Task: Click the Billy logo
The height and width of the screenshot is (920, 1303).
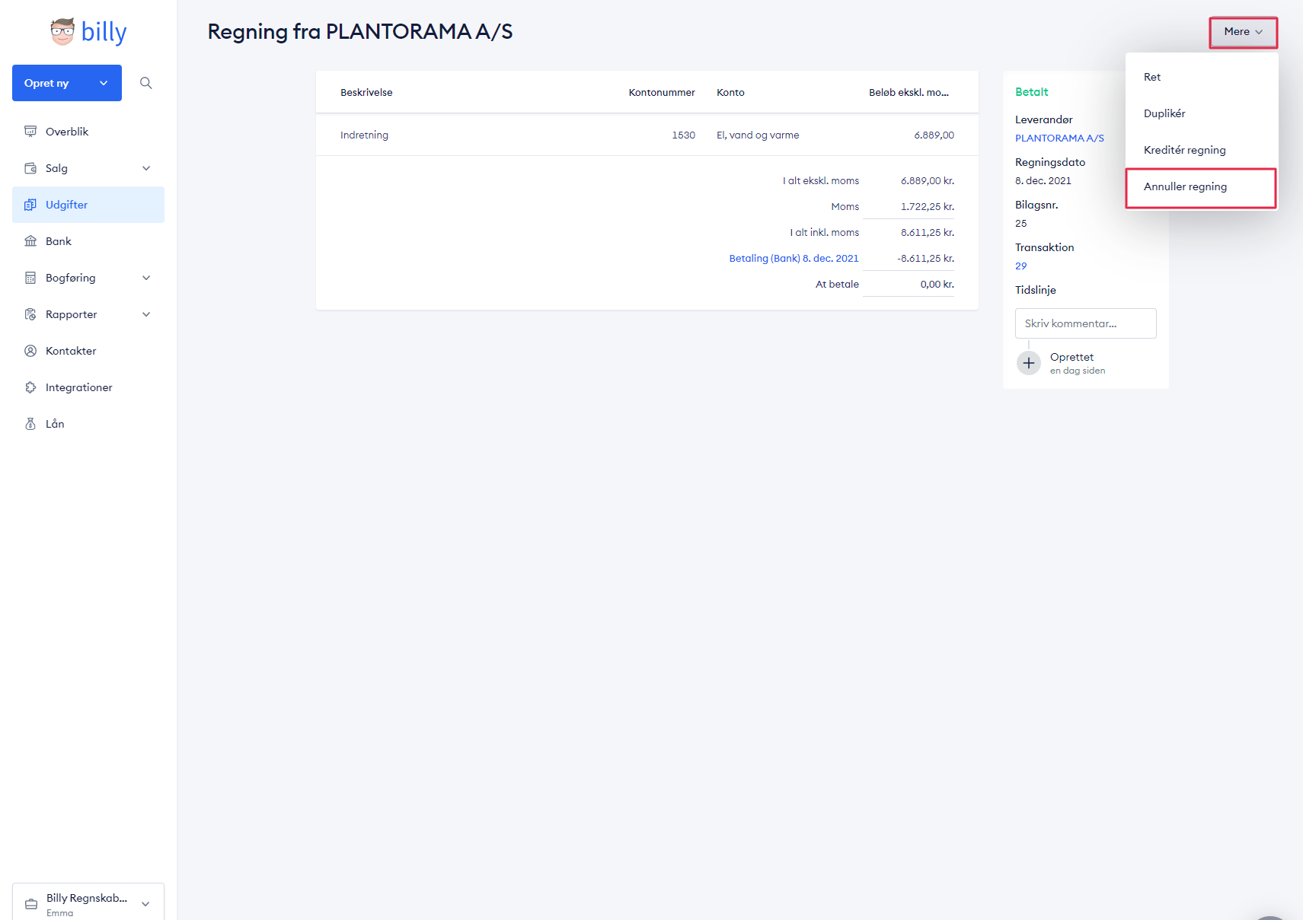Action: 88,32
